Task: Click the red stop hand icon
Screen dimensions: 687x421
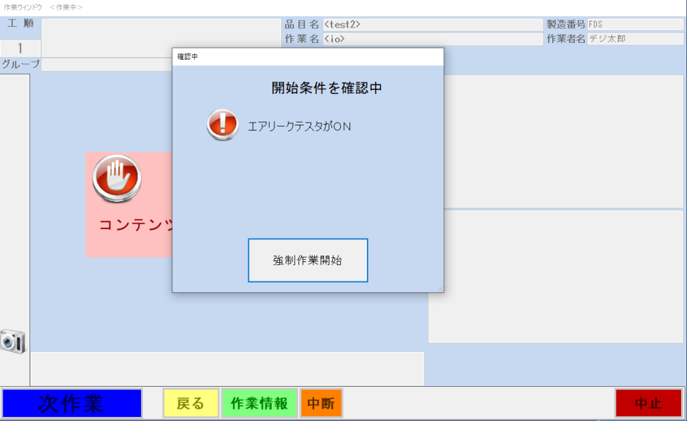Action: tap(117, 178)
